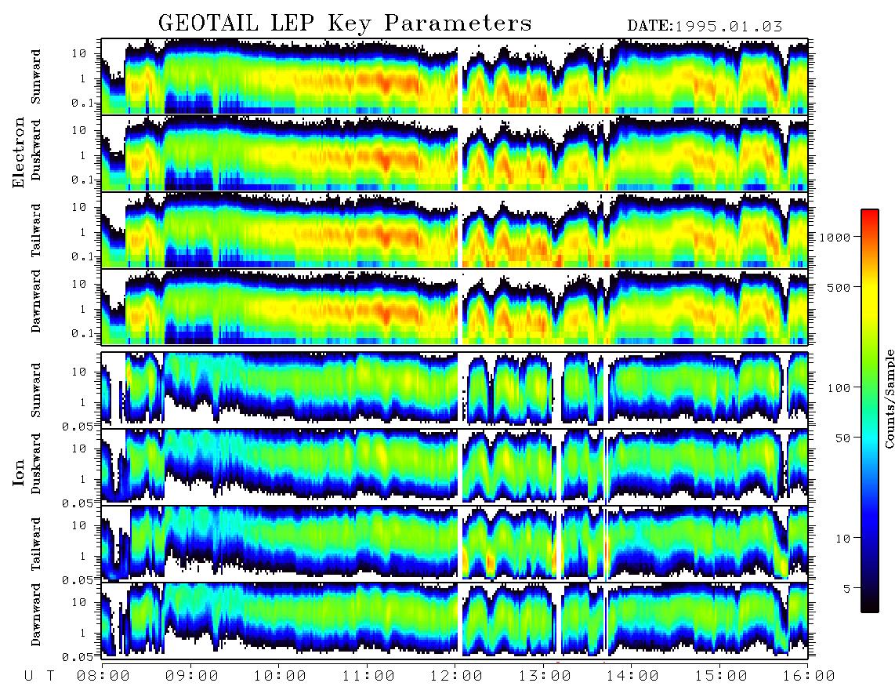This screenshot has height=690, width=895.
Task: Select the Ion Duskward panel label
Action: [36, 463]
